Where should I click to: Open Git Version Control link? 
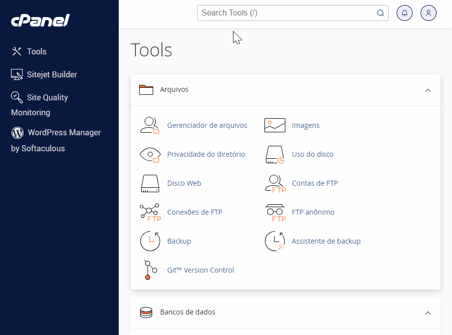tap(201, 270)
